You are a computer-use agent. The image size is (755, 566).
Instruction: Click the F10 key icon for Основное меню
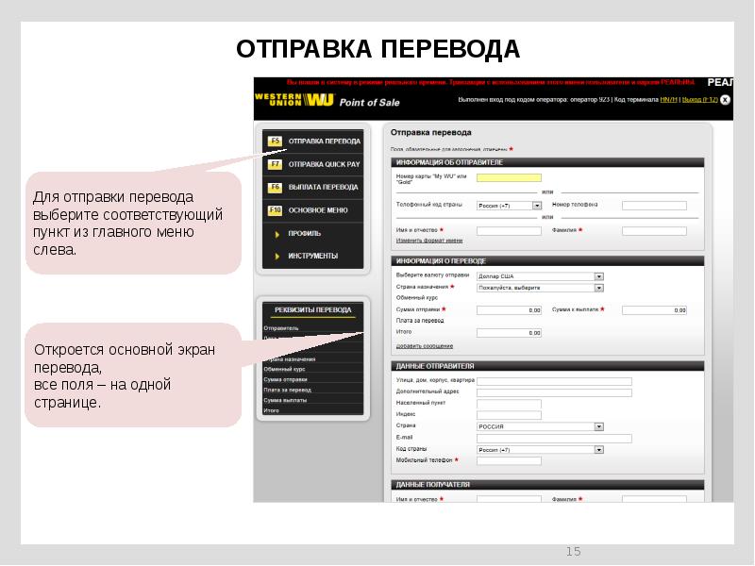click(275, 209)
